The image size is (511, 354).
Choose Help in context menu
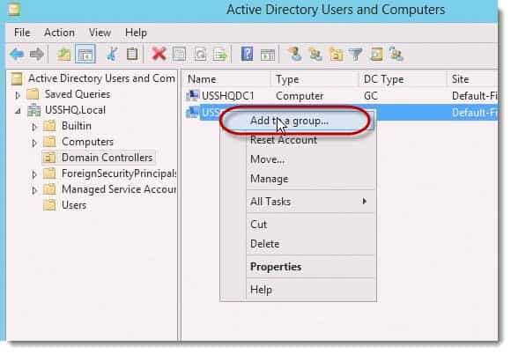coord(298,290)
